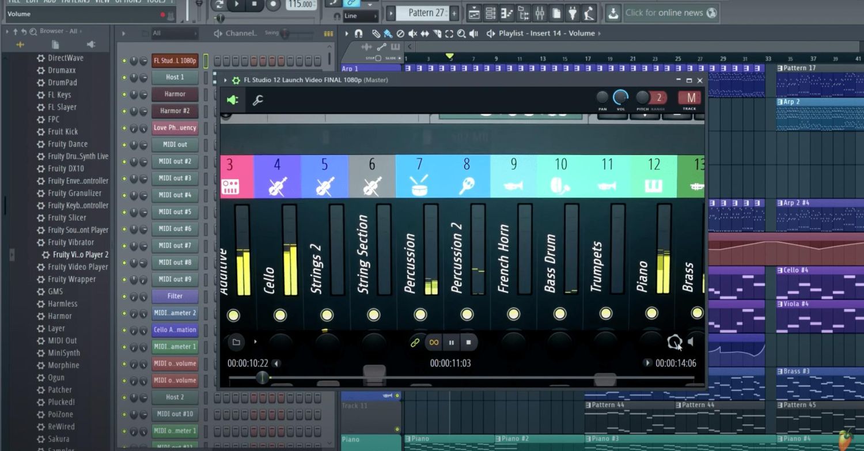Click the Track mute M button

point(689,98)
